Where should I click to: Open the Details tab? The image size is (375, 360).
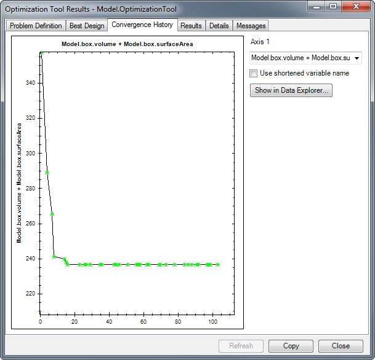(219, 26)
